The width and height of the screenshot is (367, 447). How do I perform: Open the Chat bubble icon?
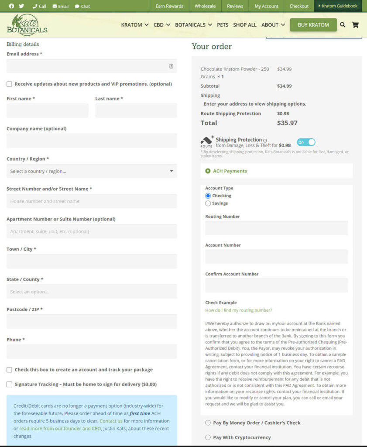[77, 6]
